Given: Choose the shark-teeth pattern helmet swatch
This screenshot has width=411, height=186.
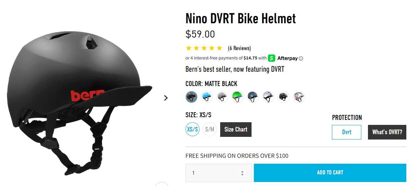Looking at the screenshot, I should pyautogui.click(x=299, y=97).
